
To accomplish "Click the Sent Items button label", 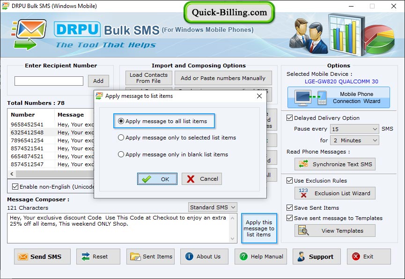I will coord(158,257).
